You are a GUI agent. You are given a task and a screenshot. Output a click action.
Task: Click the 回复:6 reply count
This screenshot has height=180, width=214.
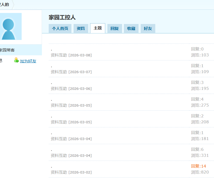(x=197, y=150)
